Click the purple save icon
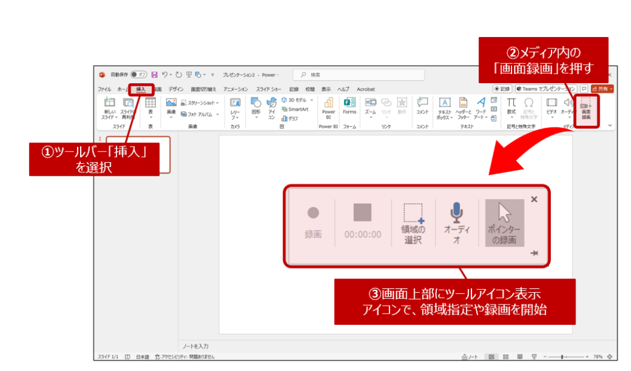The height and width of the screenshot is (371, 631). (x=155, y=75)
